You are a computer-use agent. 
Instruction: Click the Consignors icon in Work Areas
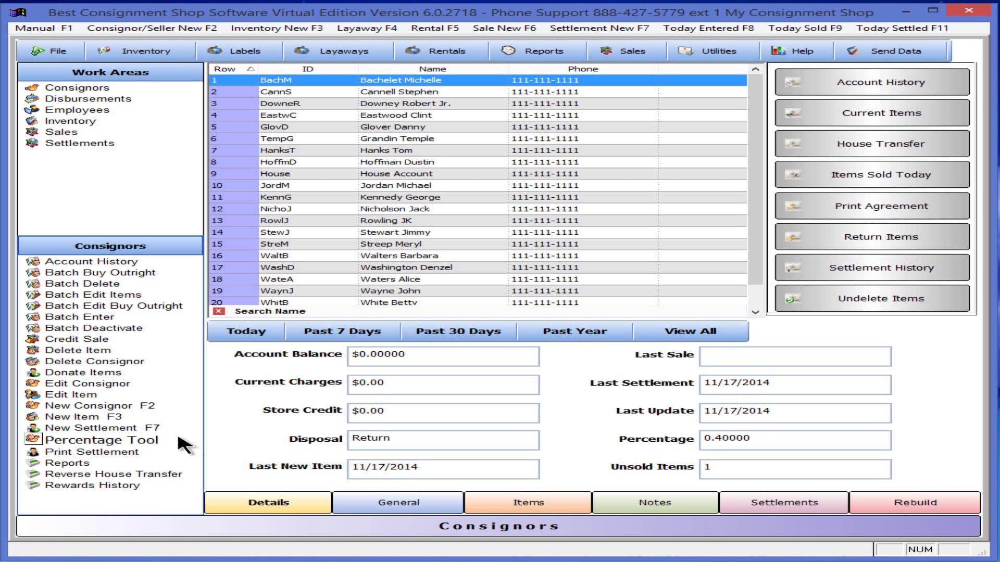pyautogui.click(x=32, y=87)
